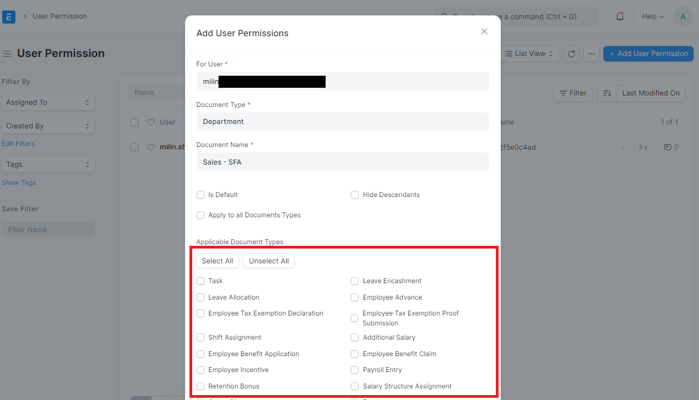Tick the Payroll Entry document type checkbox
The height and width of the screenshot is (400, 699).
pos(355,370)
